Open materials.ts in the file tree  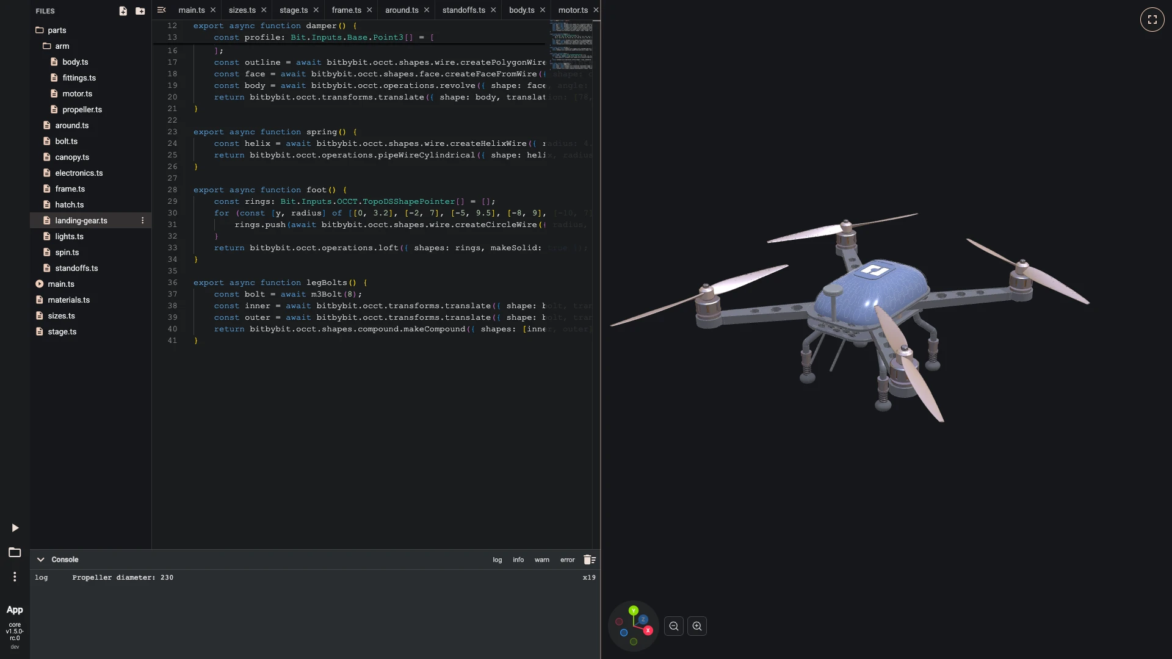pos(68,300)
